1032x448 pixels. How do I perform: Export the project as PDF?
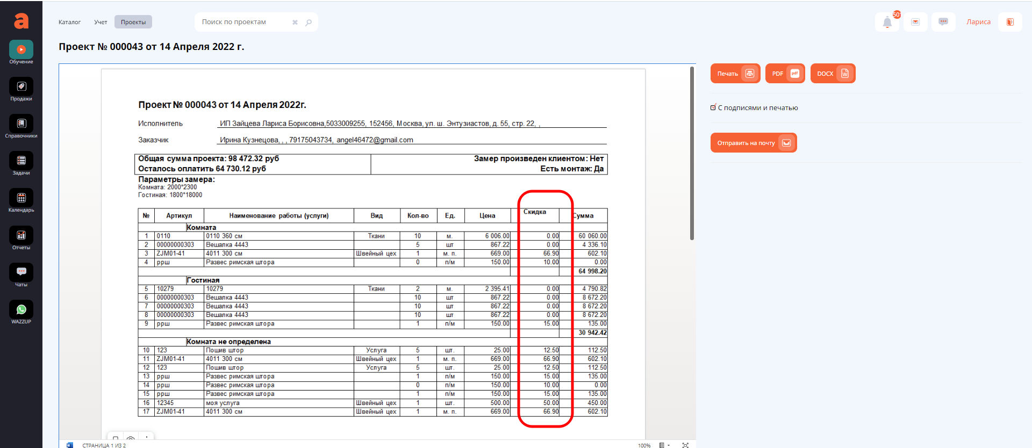coord(785,74)
